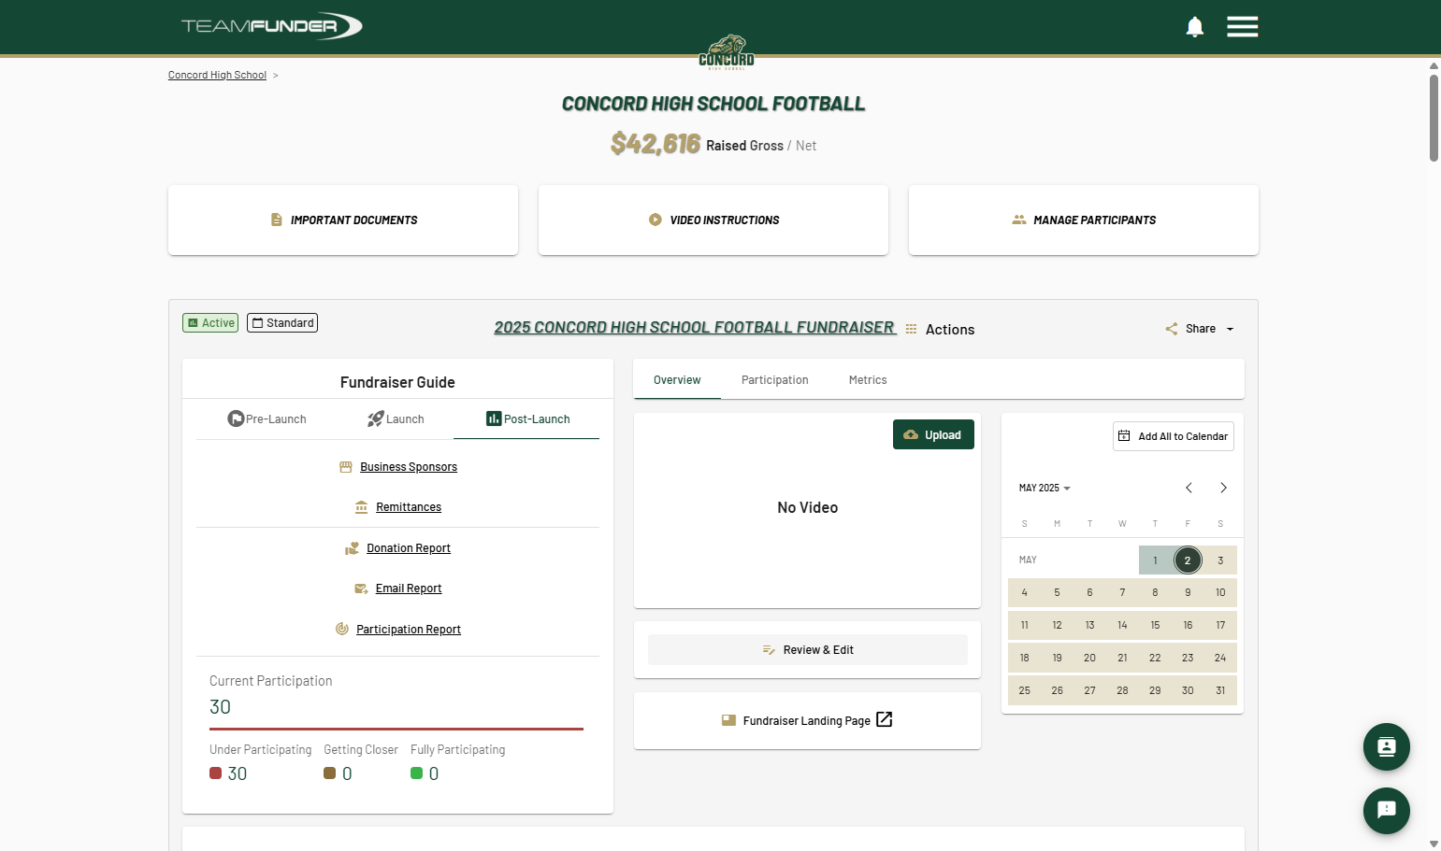Open the Launch guide tab
Viewport: 1441px width, 851px height.
(x=396, y=419)
